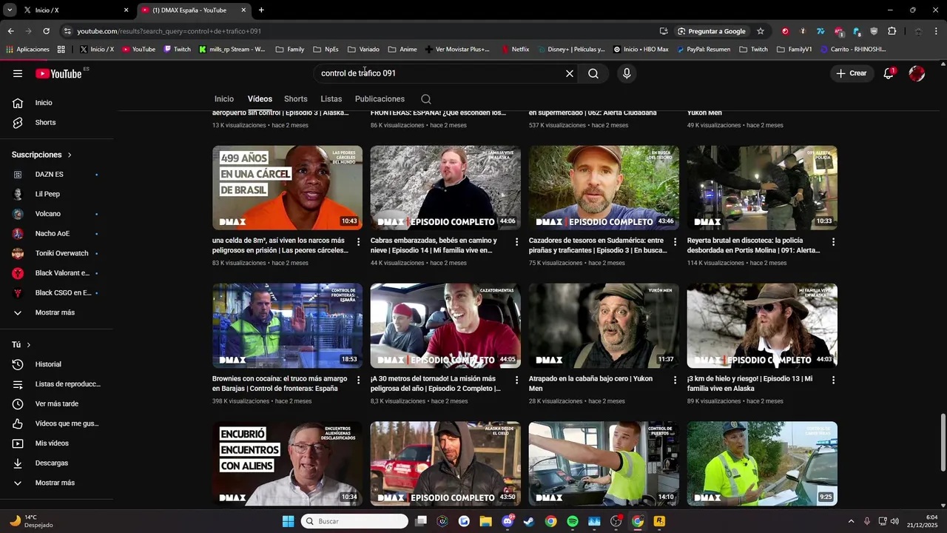The image size is (947, 533).
Task: Start voice search with the microphone icon
Action: click(627, 73)
